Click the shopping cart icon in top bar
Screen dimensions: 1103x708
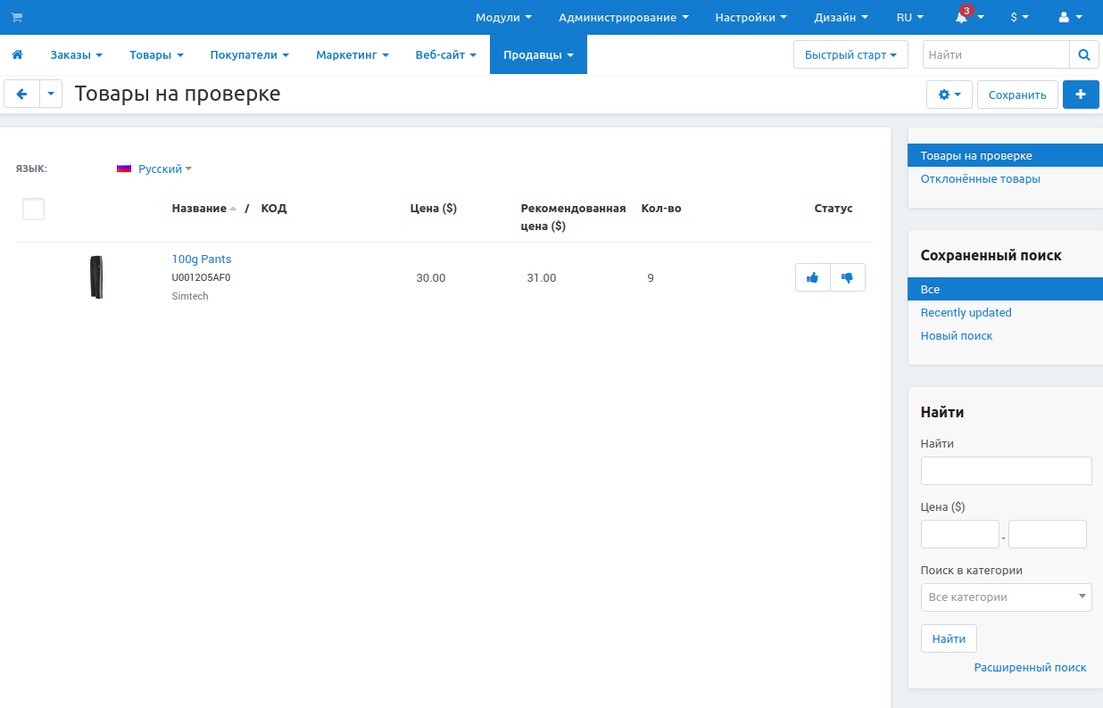(17, 17)
